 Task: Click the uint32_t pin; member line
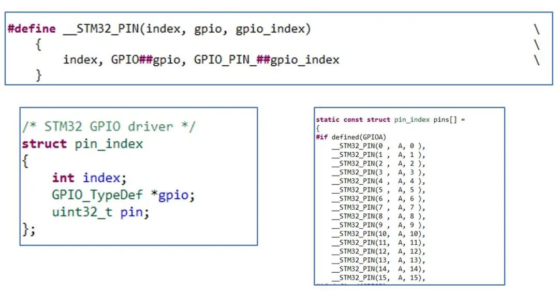tap(100, 212)
